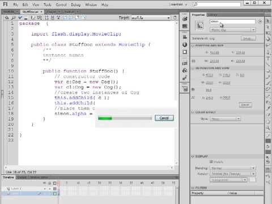Select the Text tool in Tools panel
This screenshot has width=272, height=204.
pyautogui.click(x=267, y=58)
